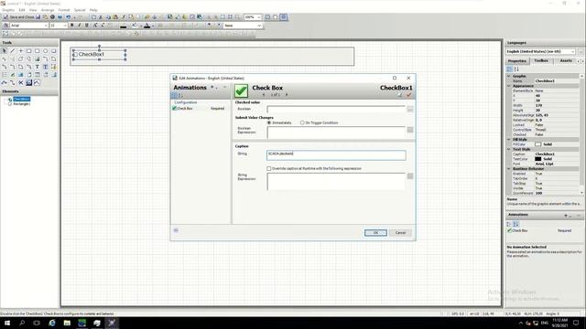Collapse the Fill Style properties section
This screenshot has height=329, width=586.
(x=509, y=140)
